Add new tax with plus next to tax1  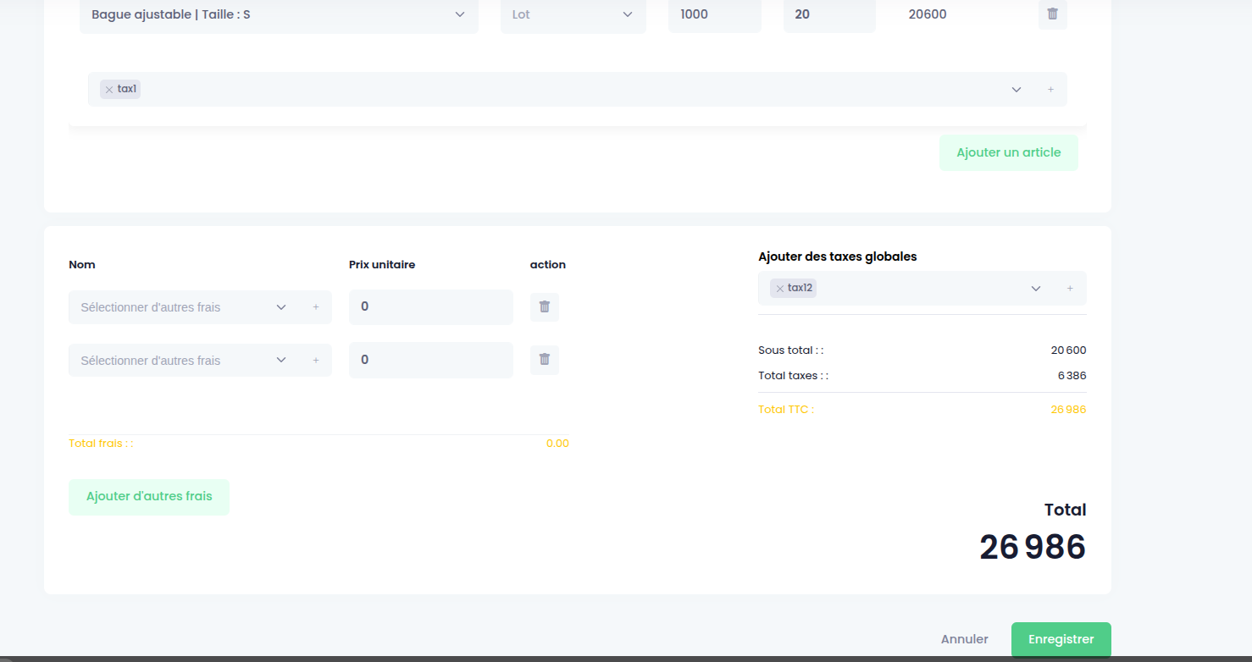pyautogui.click(x=1050, y=90)
